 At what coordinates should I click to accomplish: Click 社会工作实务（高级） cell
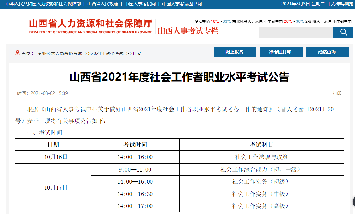click(x=261, y=206)
